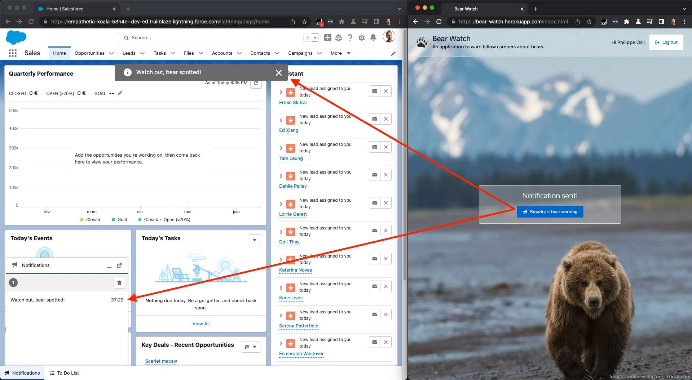This screenshot has width=692, height=380.
Task: Bookmark the Bear Watch page with star icon
Action: tap(589, 22)
